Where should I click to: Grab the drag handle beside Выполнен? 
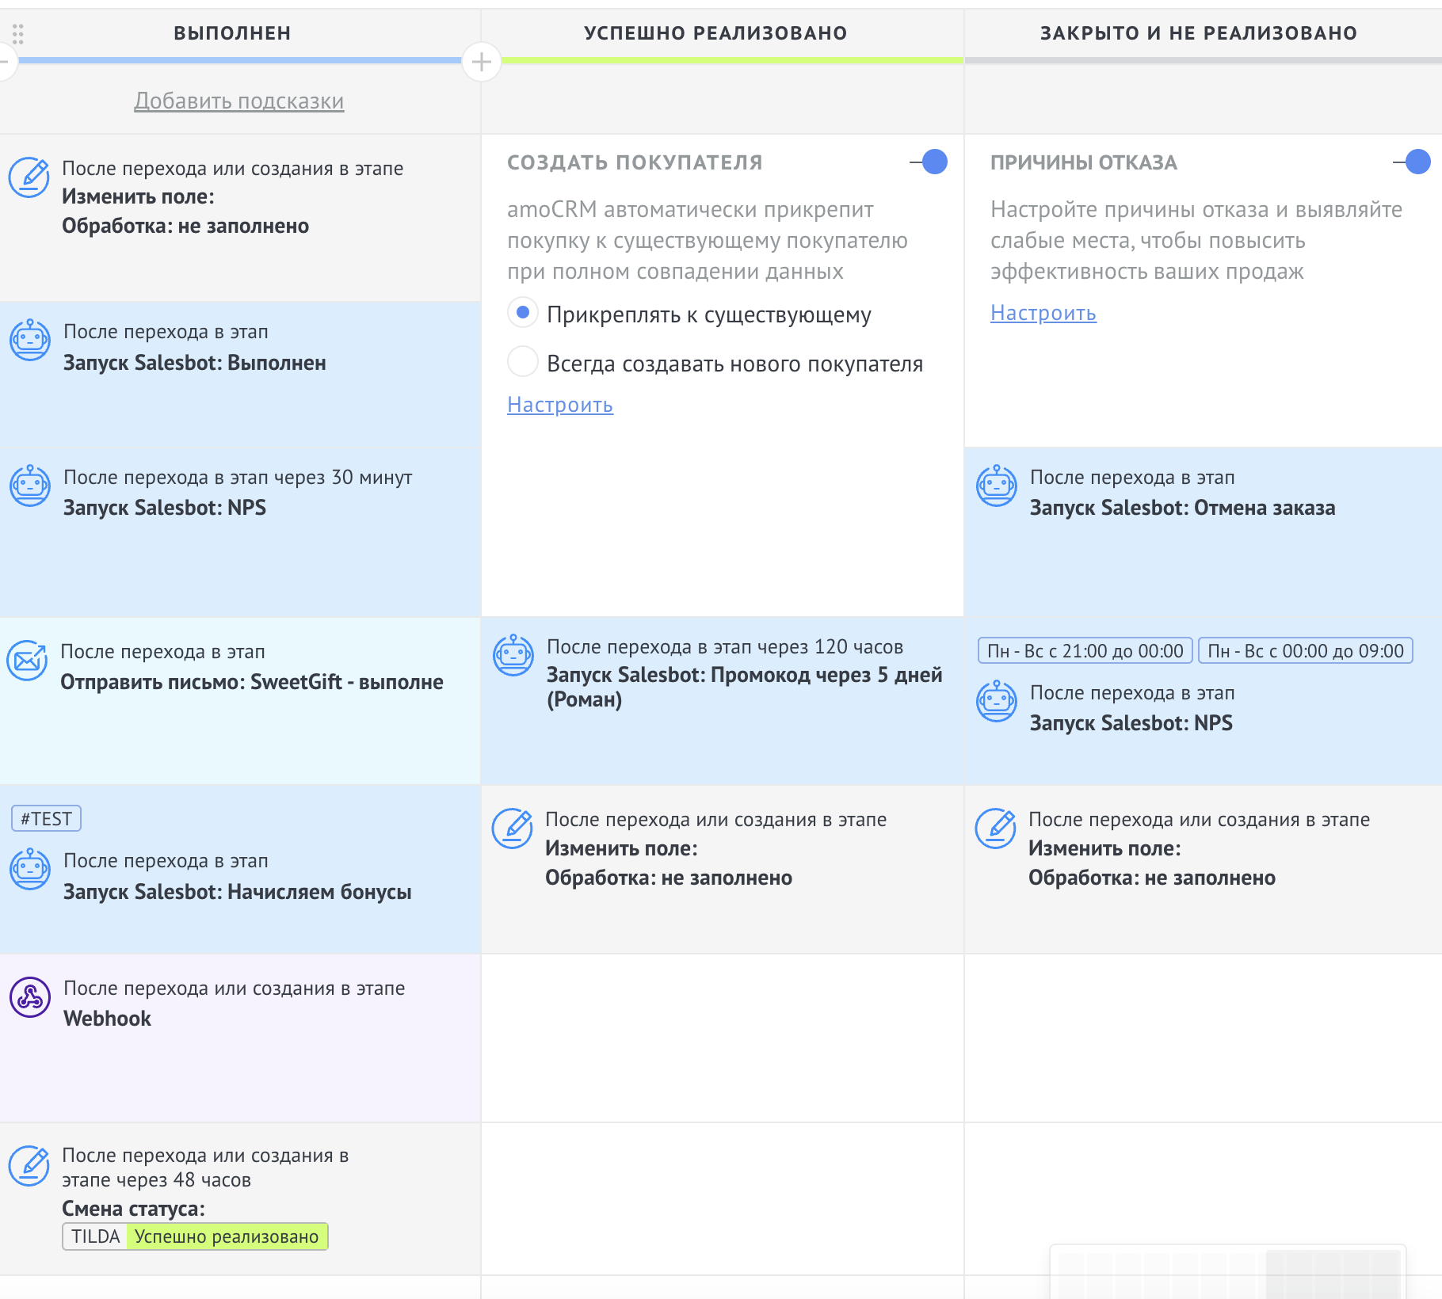(x=17, y=33)
